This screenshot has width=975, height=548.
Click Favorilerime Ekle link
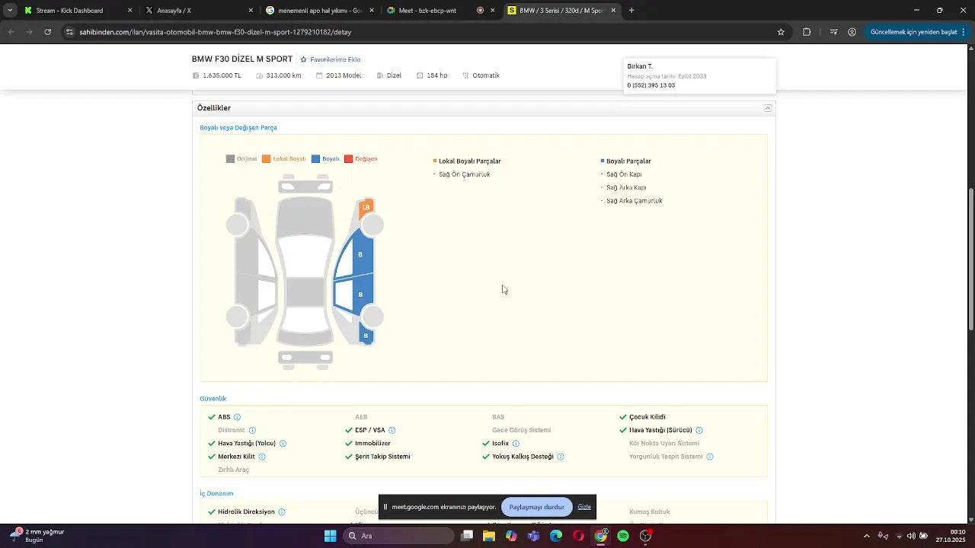tap(331, 59)
